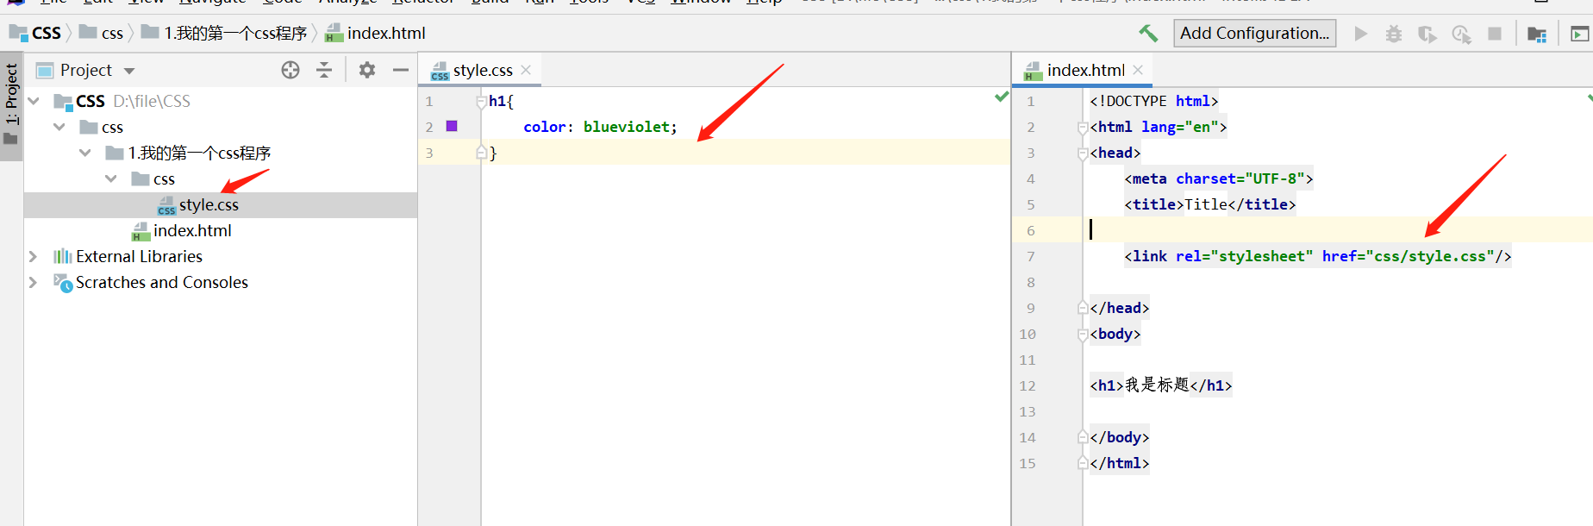
Task: Expand External Libraries node
Action: 34,256
